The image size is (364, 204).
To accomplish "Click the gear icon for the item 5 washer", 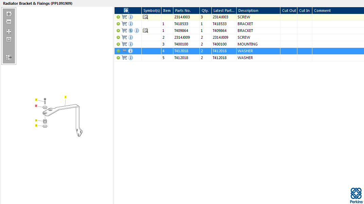I will pos(118,58).
